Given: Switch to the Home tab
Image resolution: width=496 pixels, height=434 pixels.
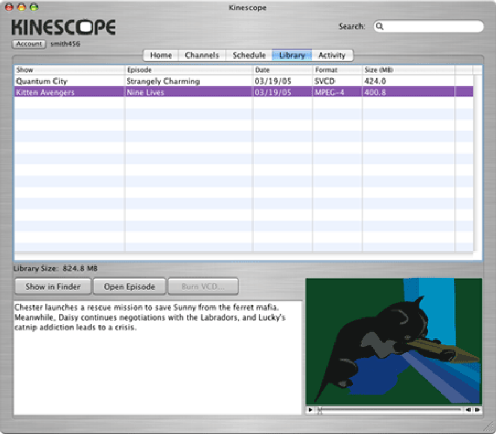Looking at the screenshot, I should pos(160,55).
